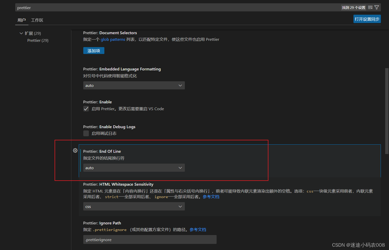Click the Prettier: Document Selectors heading
This screenshot has width=389, height=250.
(x=110, y=33)
